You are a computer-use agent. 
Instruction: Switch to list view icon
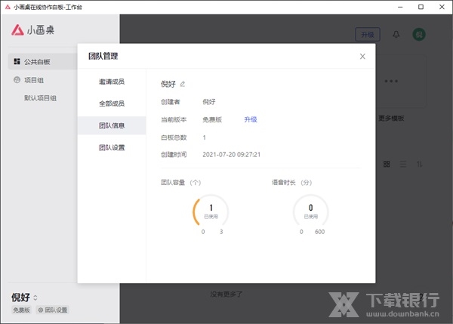tap(402, 164)
